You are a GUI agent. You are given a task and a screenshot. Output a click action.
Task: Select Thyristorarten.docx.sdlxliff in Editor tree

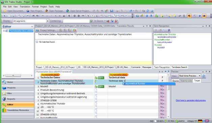point(21,31)
